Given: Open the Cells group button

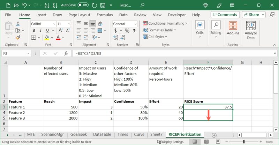Looking at the screenshot, I should pyautogui.click(x=199, y=30).
